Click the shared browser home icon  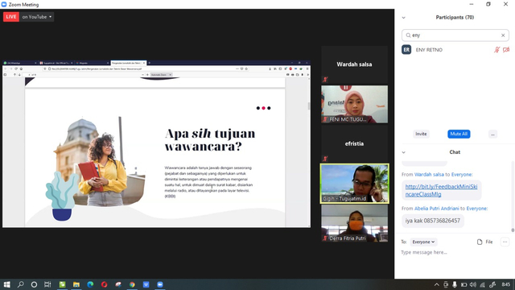pyautogui.click(x=21, y=68)
